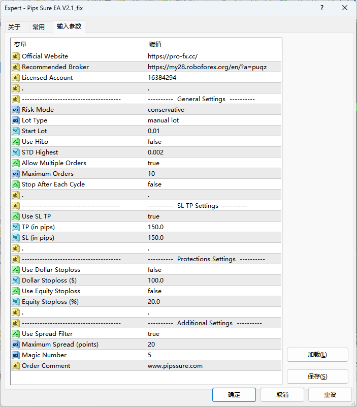Open Use Dollar Stoploss false dropdown

213,270
